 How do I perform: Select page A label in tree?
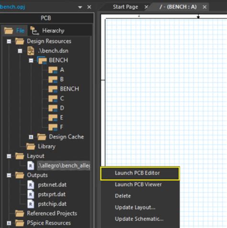click(x=62, y=70)
